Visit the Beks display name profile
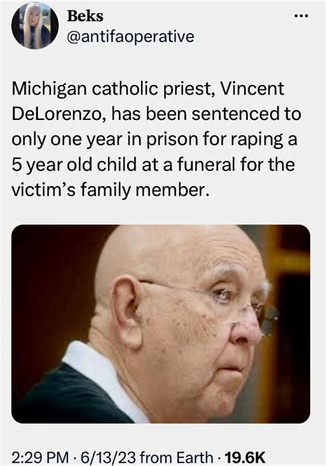326x466 pixels. [x=85, y=16]
